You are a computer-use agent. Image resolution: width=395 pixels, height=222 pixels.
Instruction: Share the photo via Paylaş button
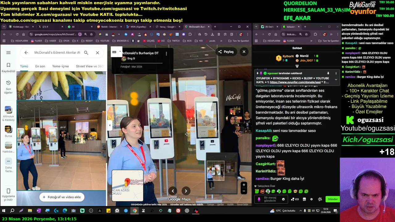[226, 52]
